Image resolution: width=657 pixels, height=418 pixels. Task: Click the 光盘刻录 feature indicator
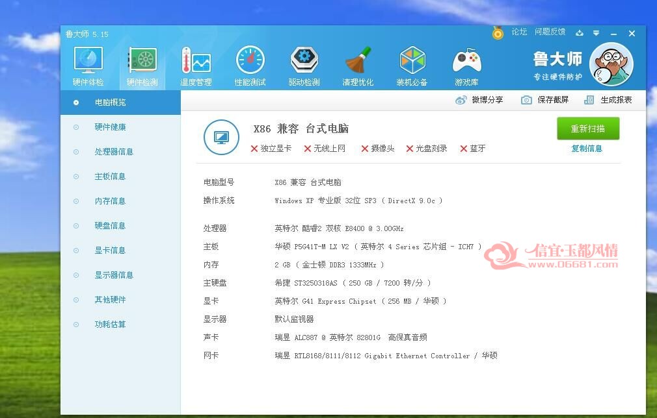427,149
